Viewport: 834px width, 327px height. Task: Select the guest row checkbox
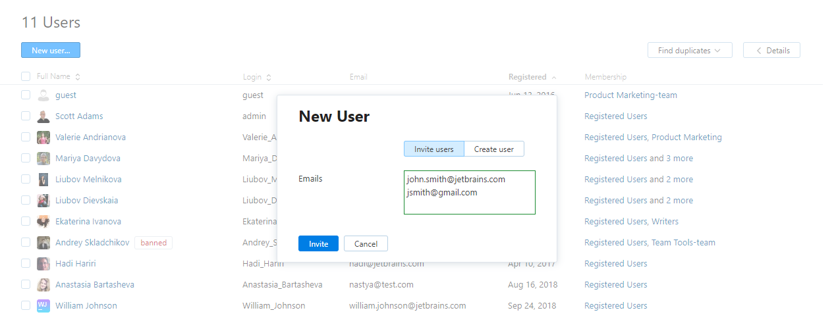(26, 95)
